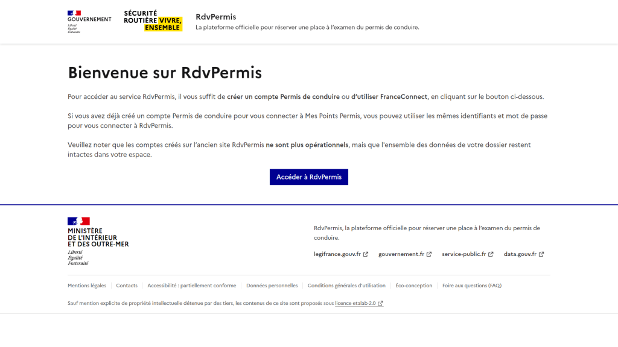This screenshot has width=618, height=347.
Task: Open the Foire aux questions (FAQ)
Action: (x=471, y=285)
